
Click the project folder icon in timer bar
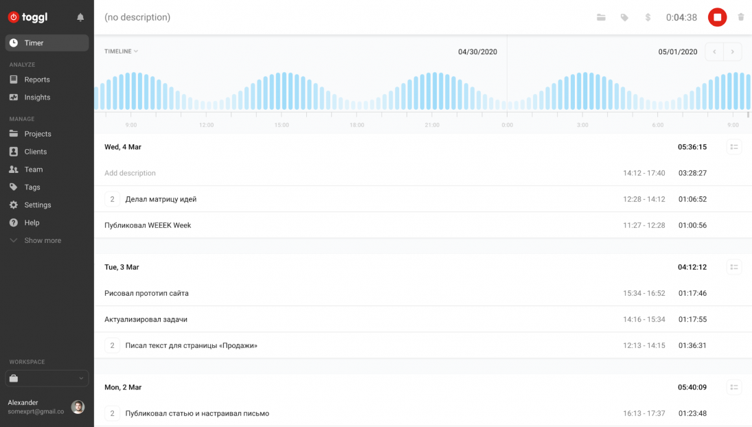[x=601, y=17]
